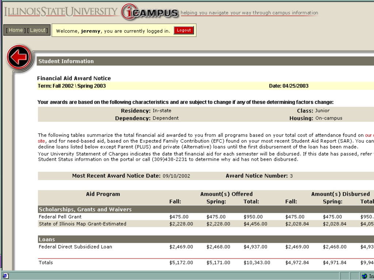Click the Pell Grant offered total $950.00
Image resolution: width=374 pixels, height=280 pixels.
tap(253, 217)
